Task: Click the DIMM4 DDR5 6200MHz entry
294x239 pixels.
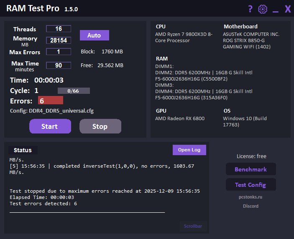Action: pyautogui.click(x=204, y=94)
